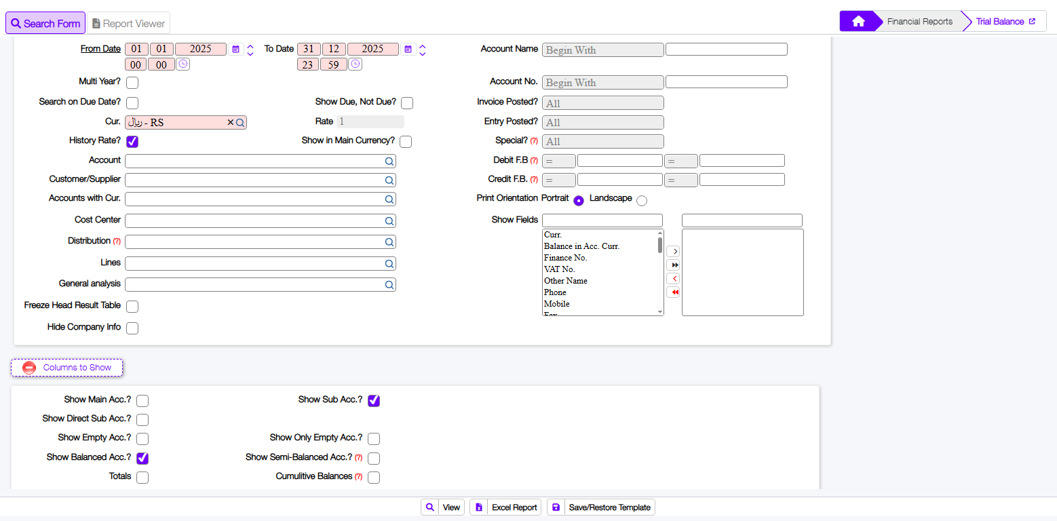
Task: Click the From Date clock time icon
Action: (x=182, y=64)
